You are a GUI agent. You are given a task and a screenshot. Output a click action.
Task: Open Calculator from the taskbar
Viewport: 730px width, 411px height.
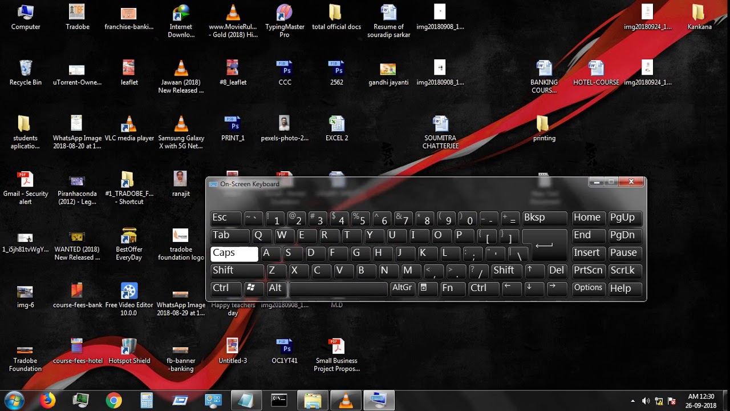147,401
